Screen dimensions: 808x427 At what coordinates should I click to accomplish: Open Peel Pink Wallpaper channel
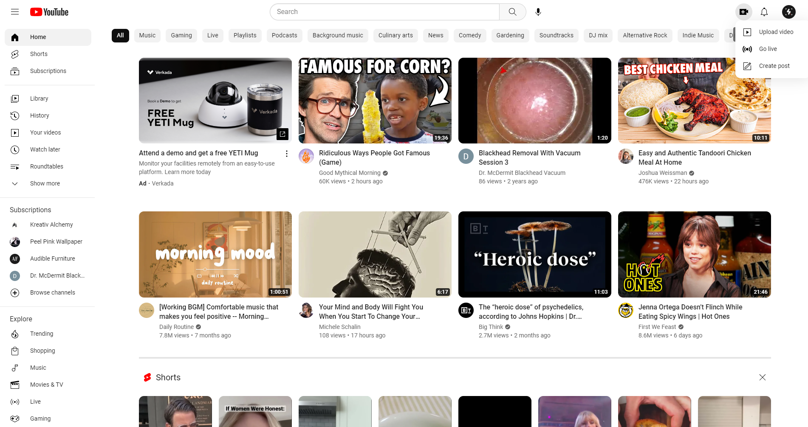(48, 242)
